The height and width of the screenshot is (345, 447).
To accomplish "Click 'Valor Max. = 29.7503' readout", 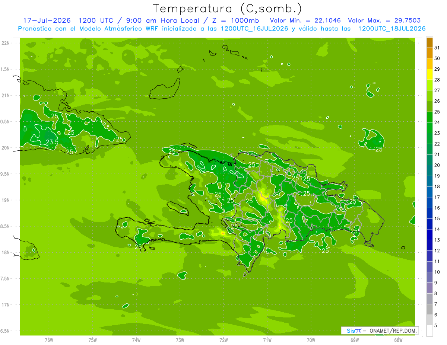I will pyautogui.click(x=384, y=20).
